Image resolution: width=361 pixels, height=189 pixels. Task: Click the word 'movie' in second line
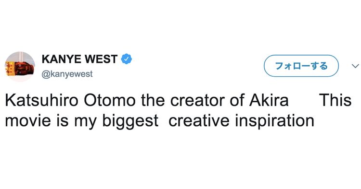coord(27,120)
